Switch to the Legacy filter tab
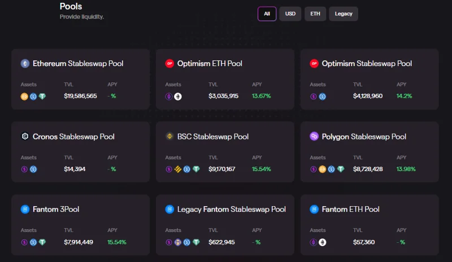This screenshot has height=262, width=452. pyautogui.click(x=344, y=14)
